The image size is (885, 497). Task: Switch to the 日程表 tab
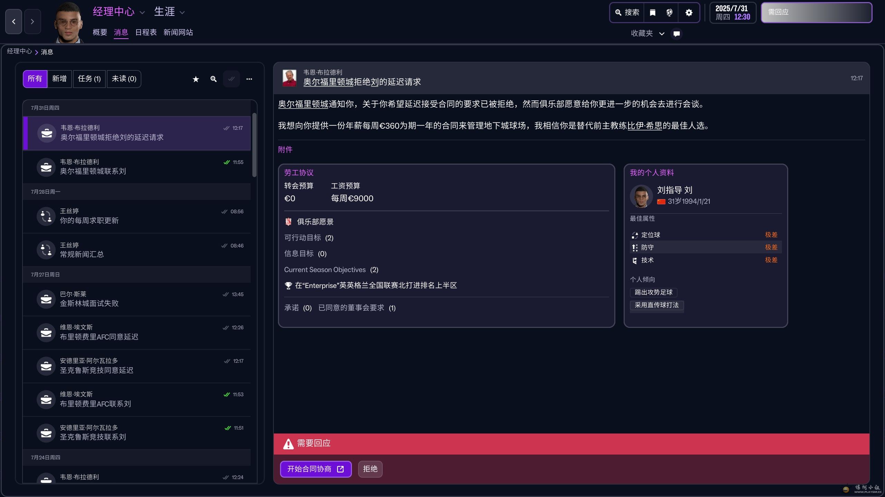pos(146,32)
